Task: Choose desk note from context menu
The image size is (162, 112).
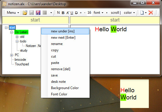Action: [65, 82]
